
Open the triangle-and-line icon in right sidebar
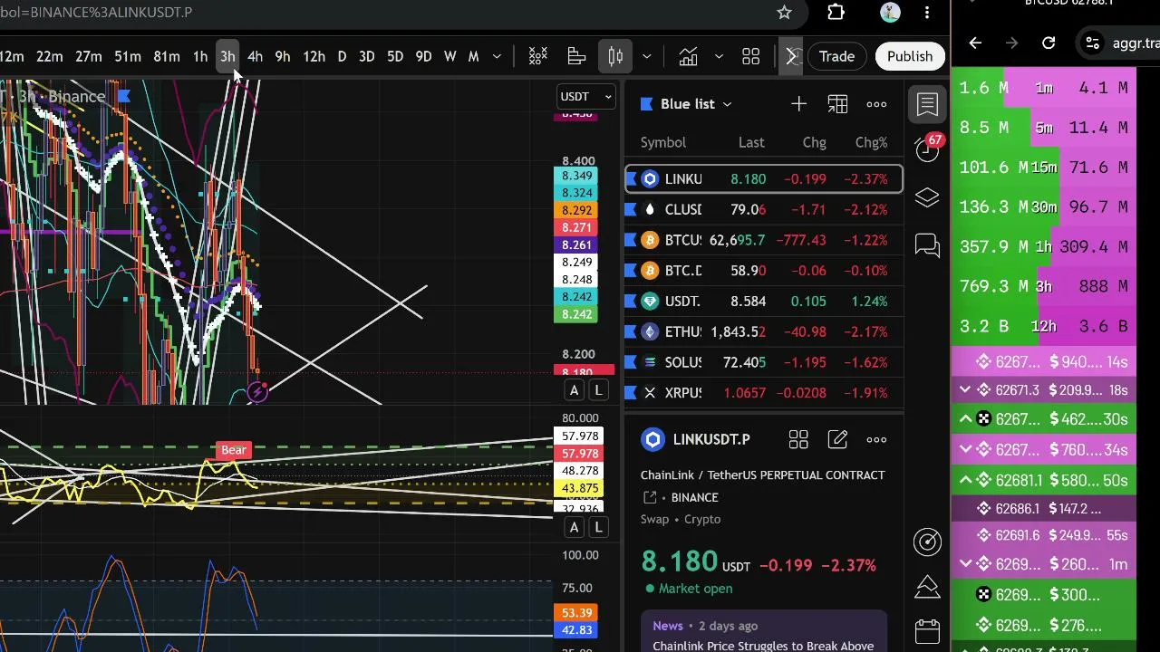pyautogui.click(x=927, y=587)
